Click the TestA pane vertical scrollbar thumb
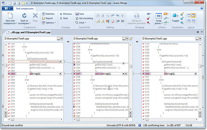 tap(6, 65)
